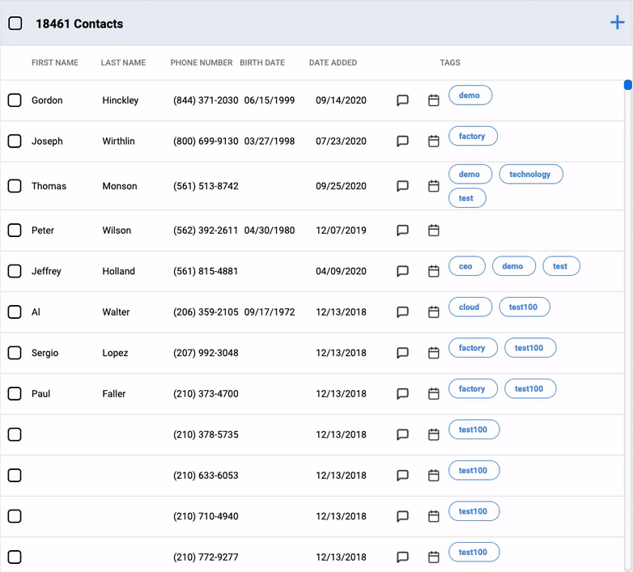Click date added 04/09/2020
633x572 pixels.
click(x=341, y=271)
